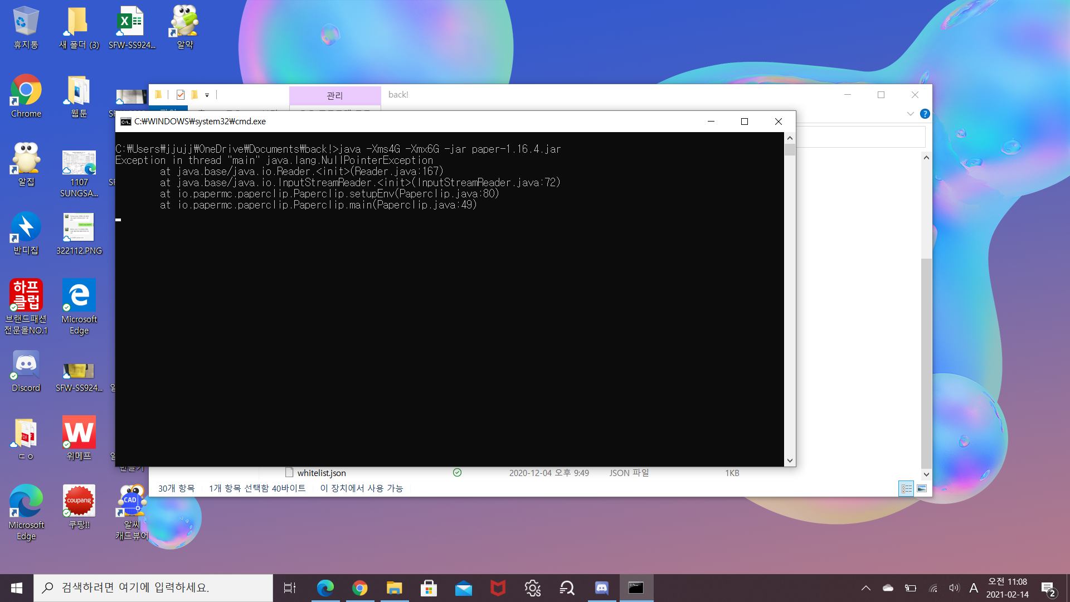1070x602 pixels.
Task: Switch Explorer to details view
Action: 907,488
